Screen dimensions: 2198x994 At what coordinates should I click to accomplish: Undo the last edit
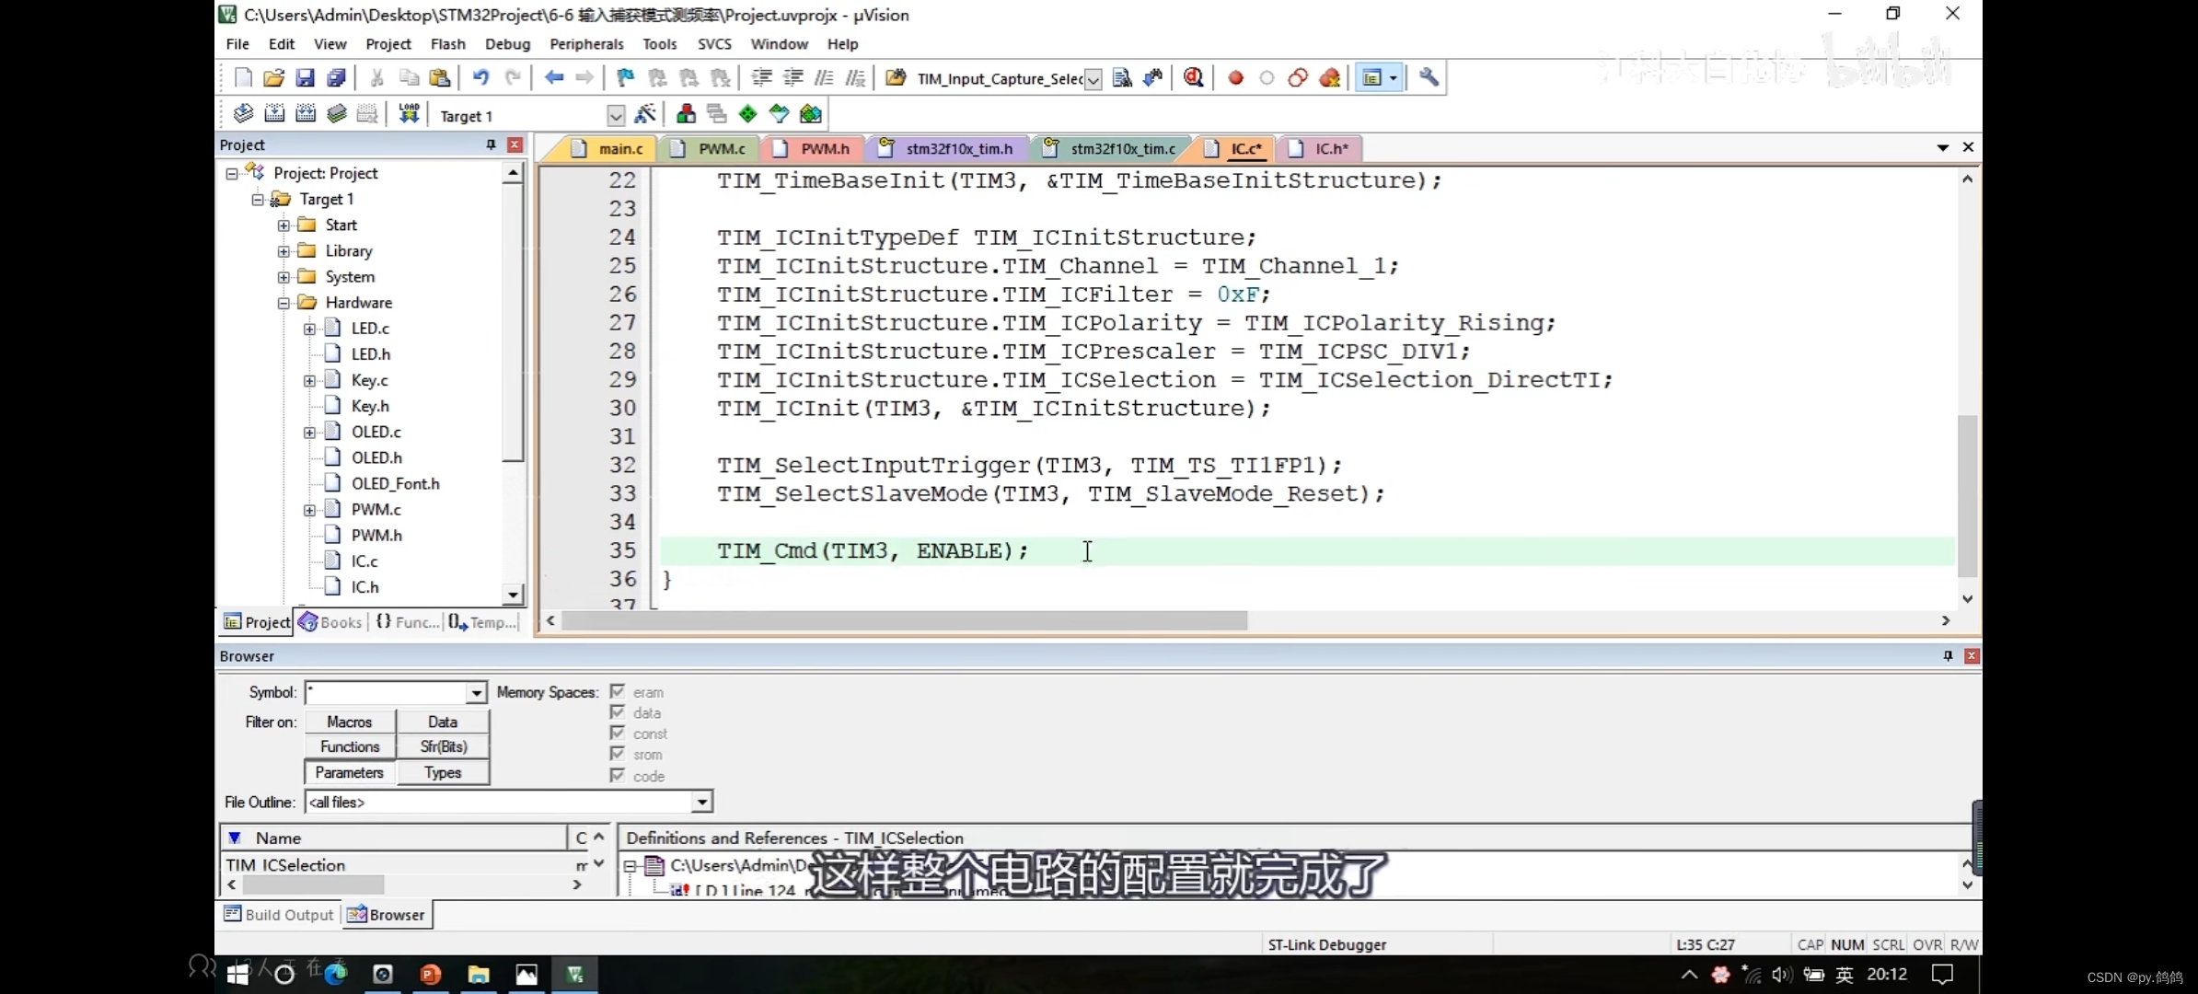click(x=480, y=78)
